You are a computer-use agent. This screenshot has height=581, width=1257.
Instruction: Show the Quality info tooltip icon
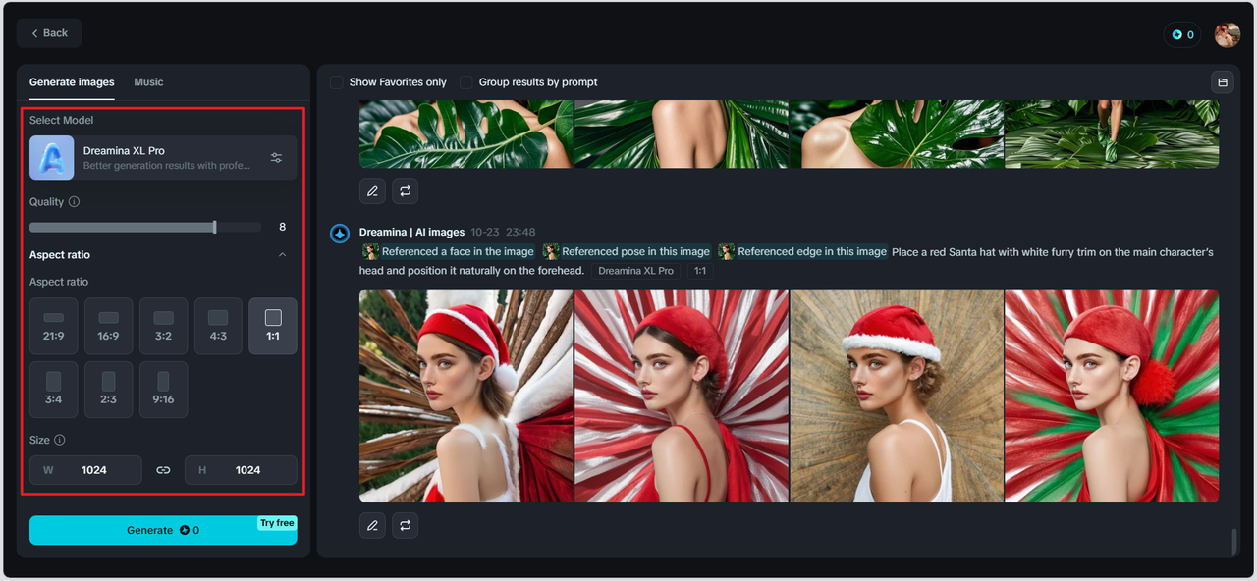[75, 202]
